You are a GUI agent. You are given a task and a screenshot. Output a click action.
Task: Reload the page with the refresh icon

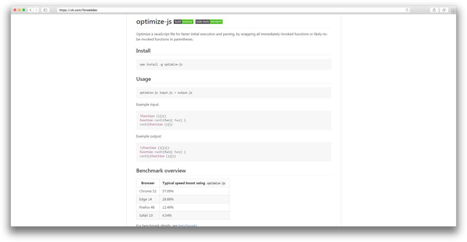point(407,10)
